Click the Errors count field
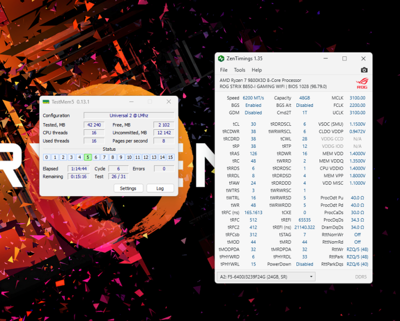 click(164, 169)
